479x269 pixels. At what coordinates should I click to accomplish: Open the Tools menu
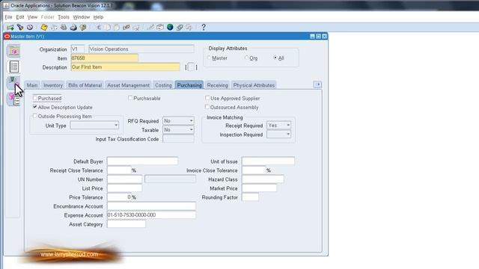coord(64,17)
